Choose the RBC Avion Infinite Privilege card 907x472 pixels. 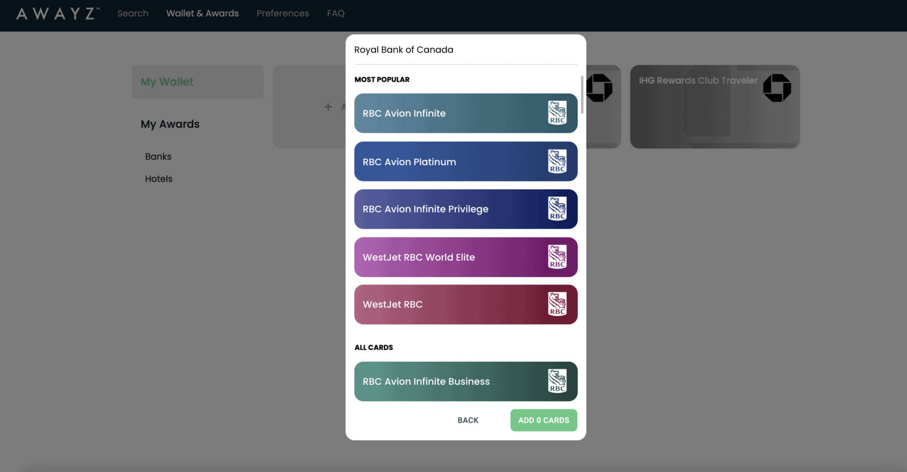[x=466, y=209]
